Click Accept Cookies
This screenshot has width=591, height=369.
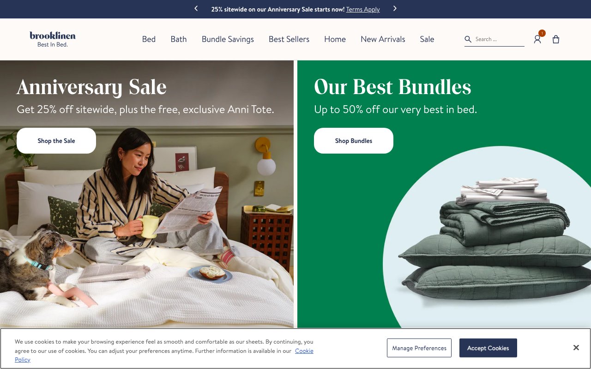tap(488, 348)
